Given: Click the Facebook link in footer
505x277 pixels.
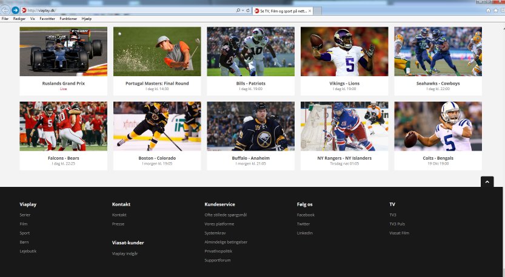Looking at the screenshot, I should [306, 215].
